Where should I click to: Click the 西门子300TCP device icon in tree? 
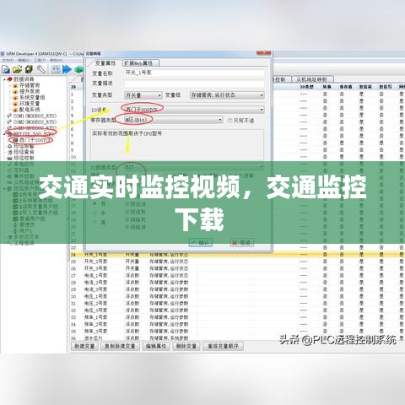15,140
